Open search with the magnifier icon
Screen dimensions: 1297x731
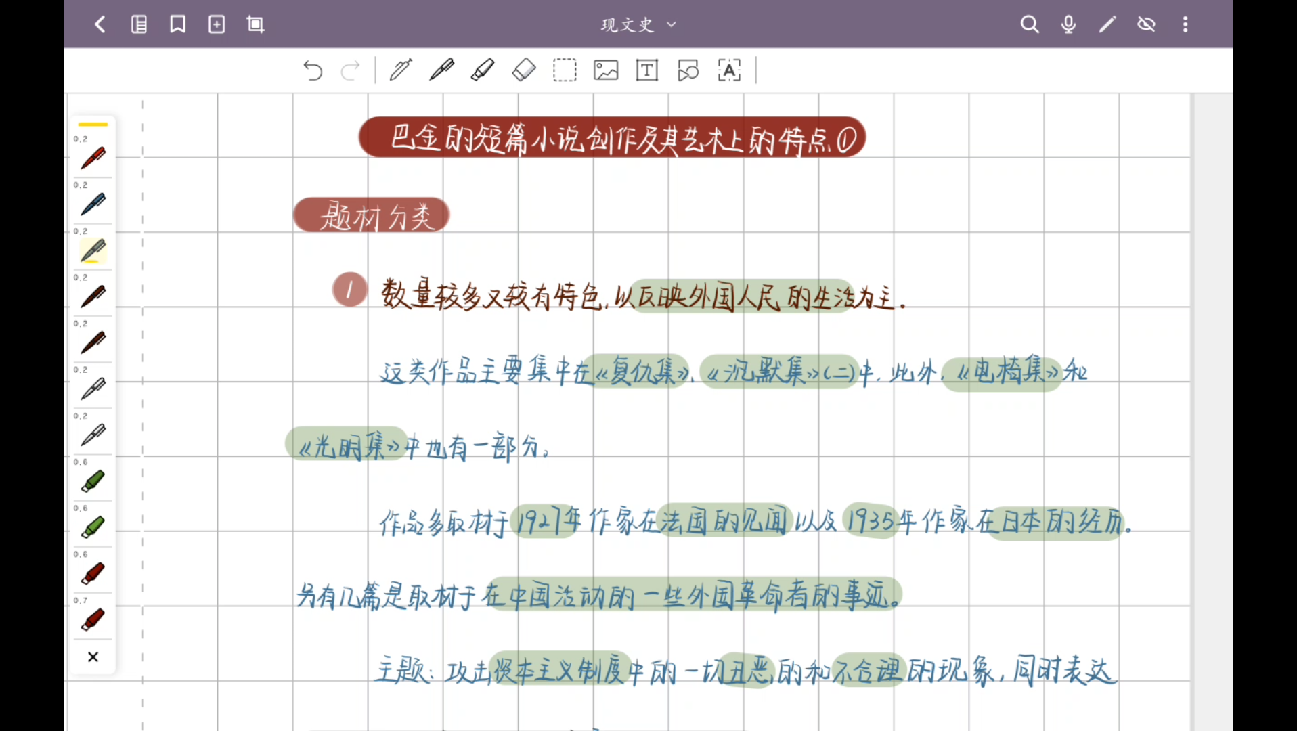pyautogui.click(x=1030, y=25)
